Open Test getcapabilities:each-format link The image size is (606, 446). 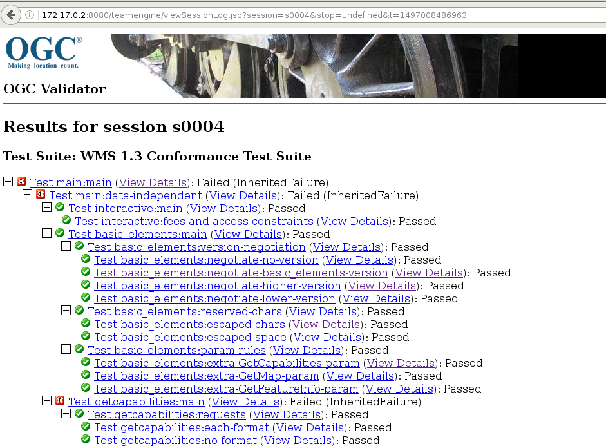coord(182,427)
